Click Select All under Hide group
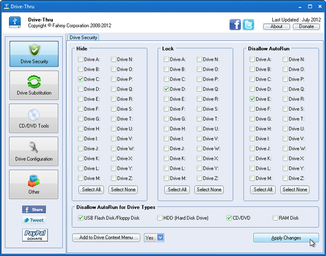This screenshot has width=326, height=256. [x=91, y=189]
